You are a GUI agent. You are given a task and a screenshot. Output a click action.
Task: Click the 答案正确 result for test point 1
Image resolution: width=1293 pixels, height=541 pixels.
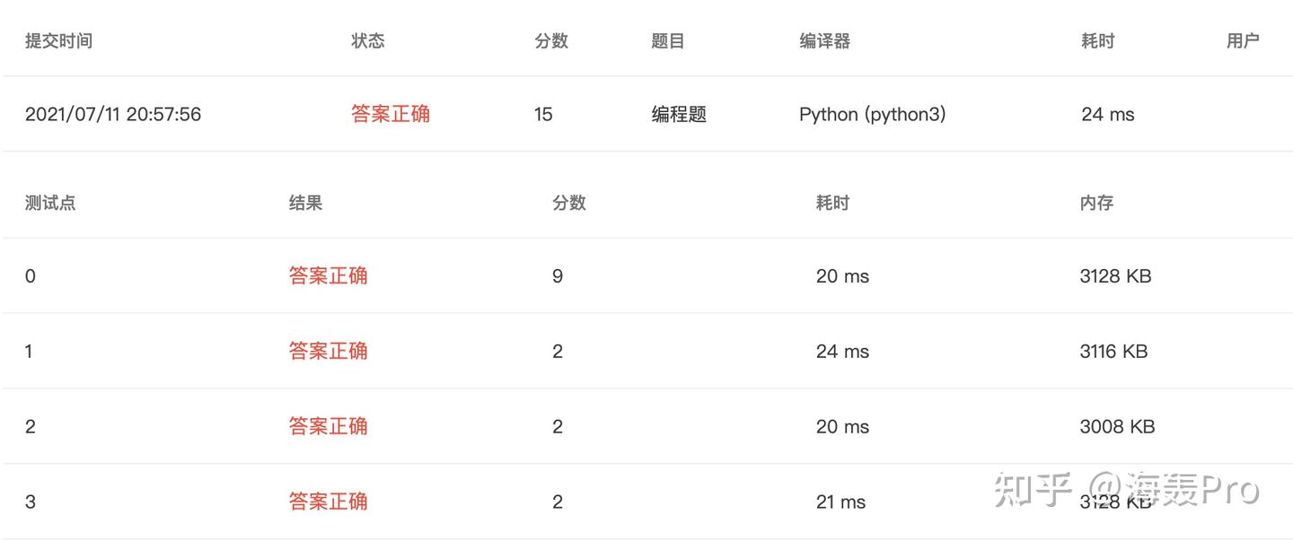click(328, 351)
